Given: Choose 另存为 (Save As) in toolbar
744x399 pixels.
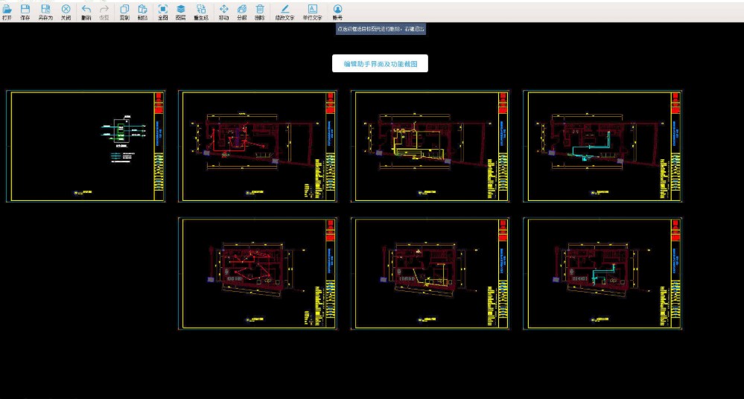Looking at the screenshot, I should tap(45, 10).
